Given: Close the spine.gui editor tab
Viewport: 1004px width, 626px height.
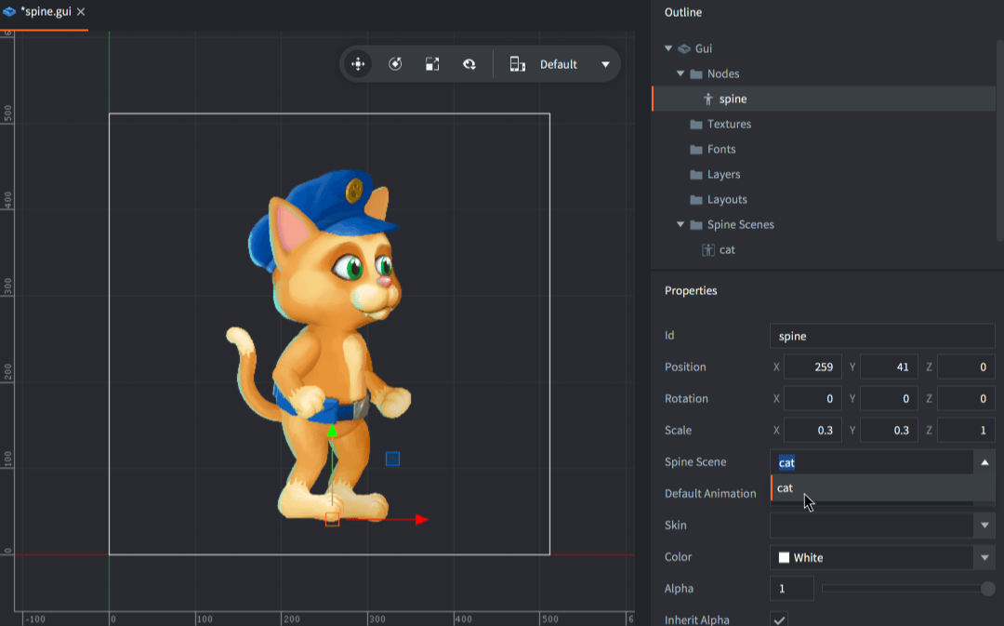Looking at the screenshot, I should (x=81, y=12).
